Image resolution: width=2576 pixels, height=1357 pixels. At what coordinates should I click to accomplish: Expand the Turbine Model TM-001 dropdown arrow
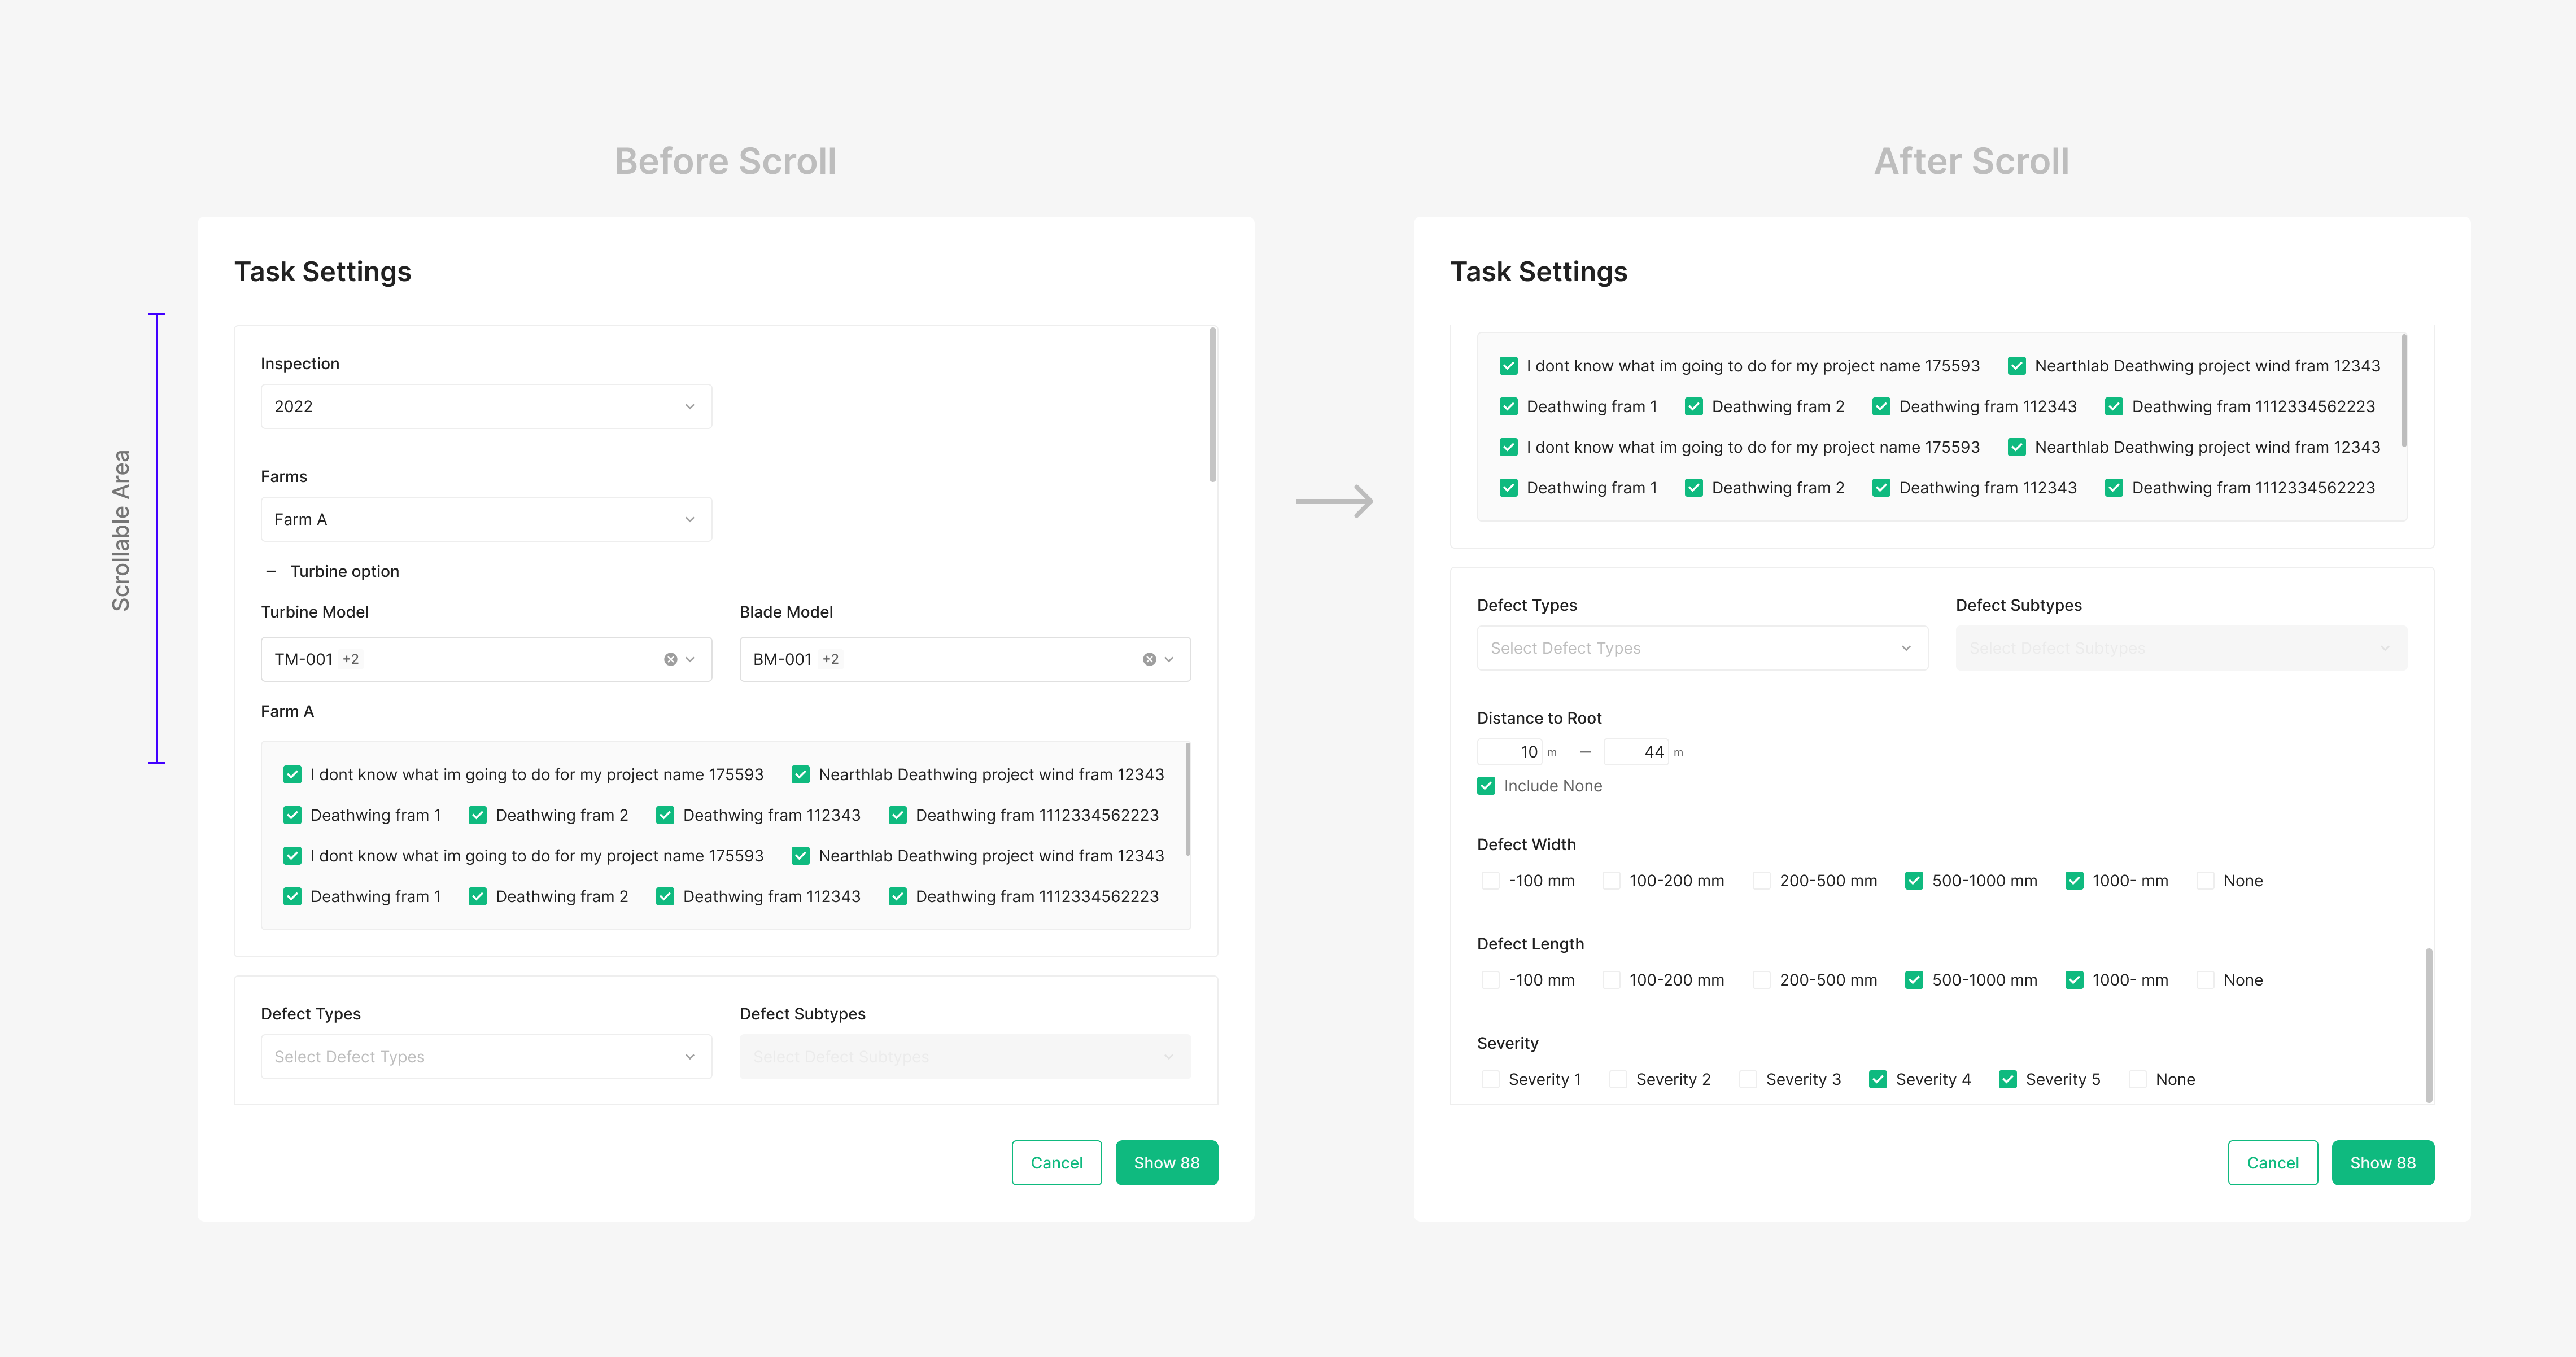(690, 659)
